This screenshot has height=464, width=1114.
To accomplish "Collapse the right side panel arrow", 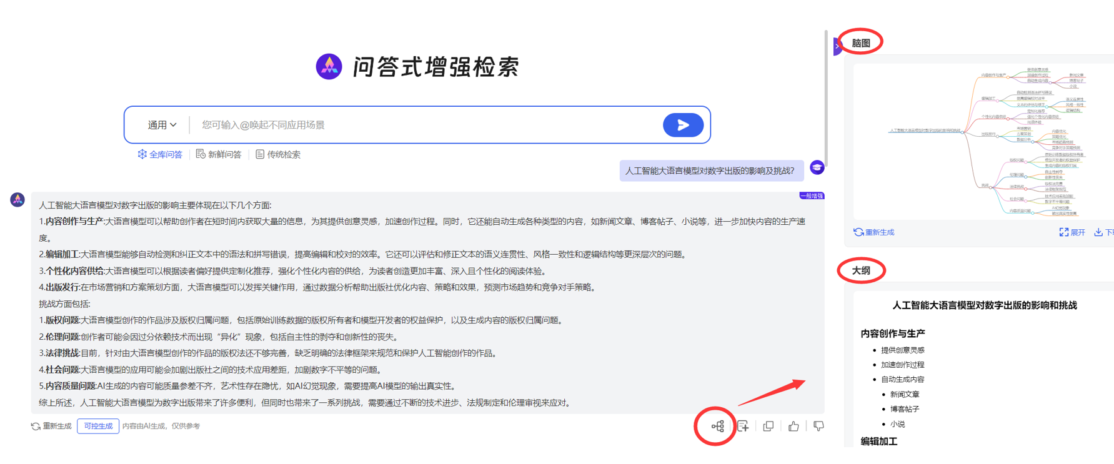I will 837,46.
